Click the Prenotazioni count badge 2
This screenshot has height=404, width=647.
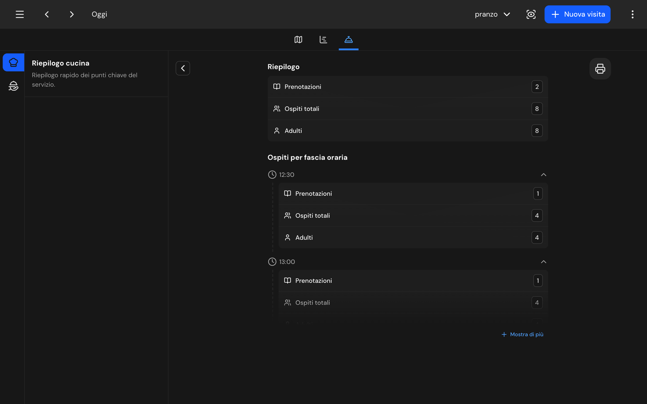[x=537, y=87]
